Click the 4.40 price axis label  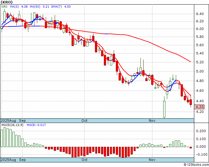pyautogui.click(x=200, y=101)
